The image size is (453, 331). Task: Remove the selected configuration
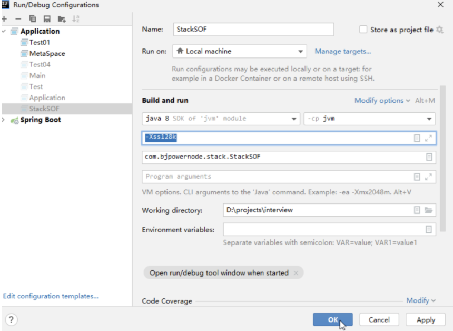pos(18,19)
